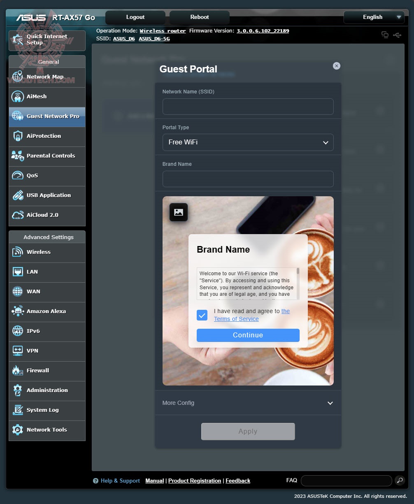Select AiMesh menu item
Screen dimensions: 414x504
click(47, 97)
